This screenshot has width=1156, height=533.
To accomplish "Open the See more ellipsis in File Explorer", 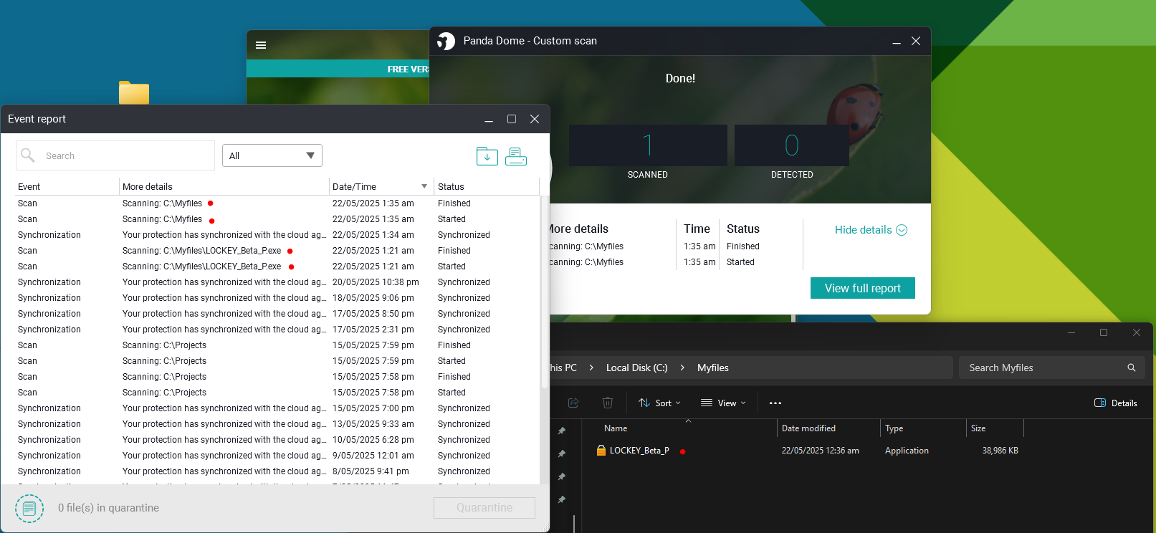I will [x=775, y=403].
